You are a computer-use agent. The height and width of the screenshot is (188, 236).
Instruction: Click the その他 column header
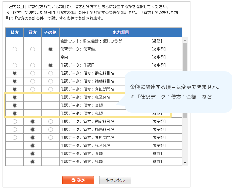50,33
